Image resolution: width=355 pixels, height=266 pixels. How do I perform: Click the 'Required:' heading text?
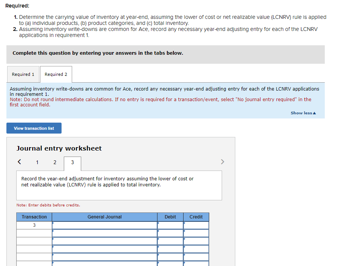point(17,6)
